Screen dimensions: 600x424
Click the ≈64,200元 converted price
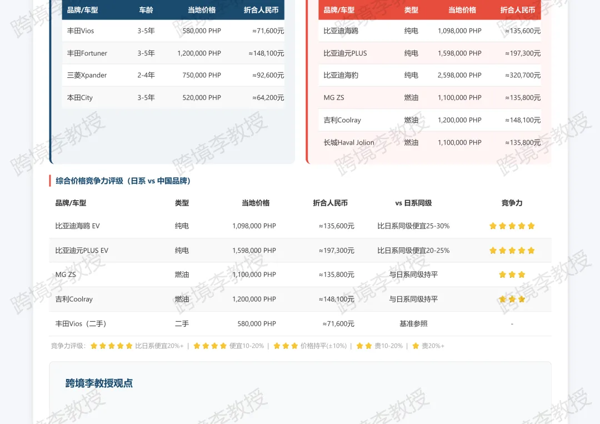pyautogui.click(x=268, y=98)
